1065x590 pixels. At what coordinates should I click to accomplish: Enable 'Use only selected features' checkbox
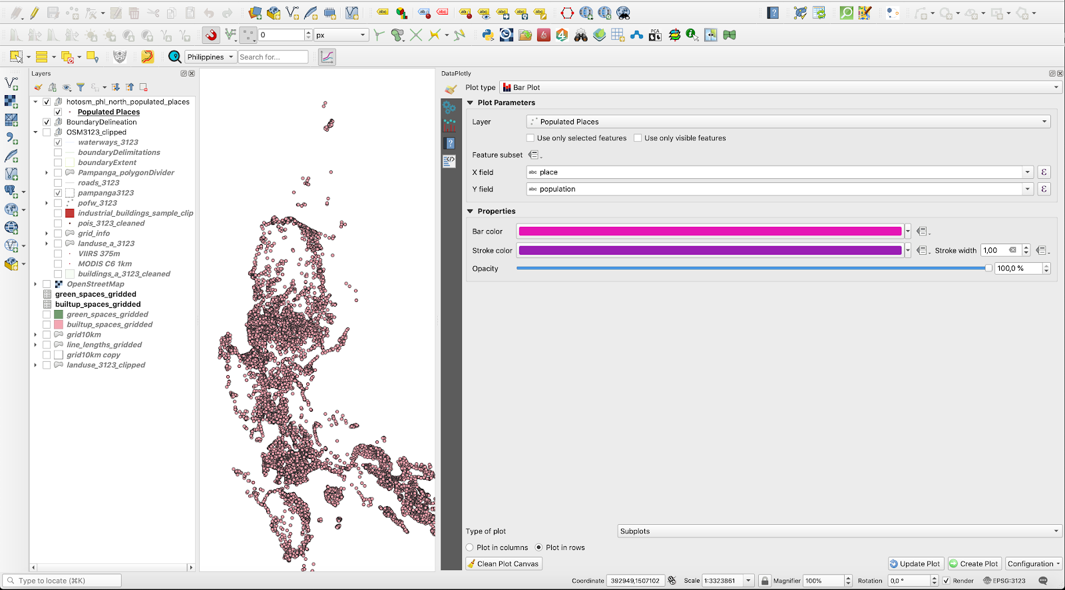531,138
